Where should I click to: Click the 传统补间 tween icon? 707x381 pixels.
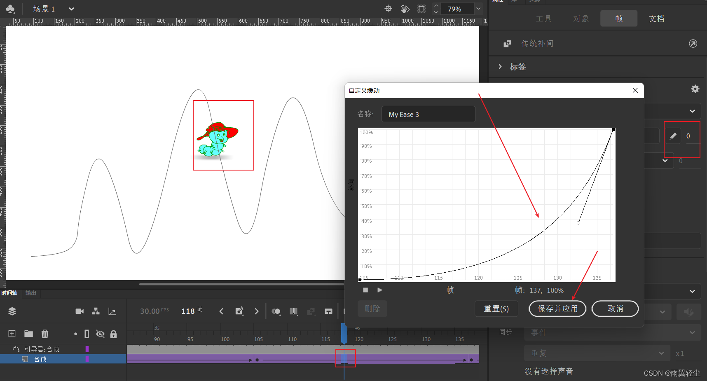click(x=508, y=44)
